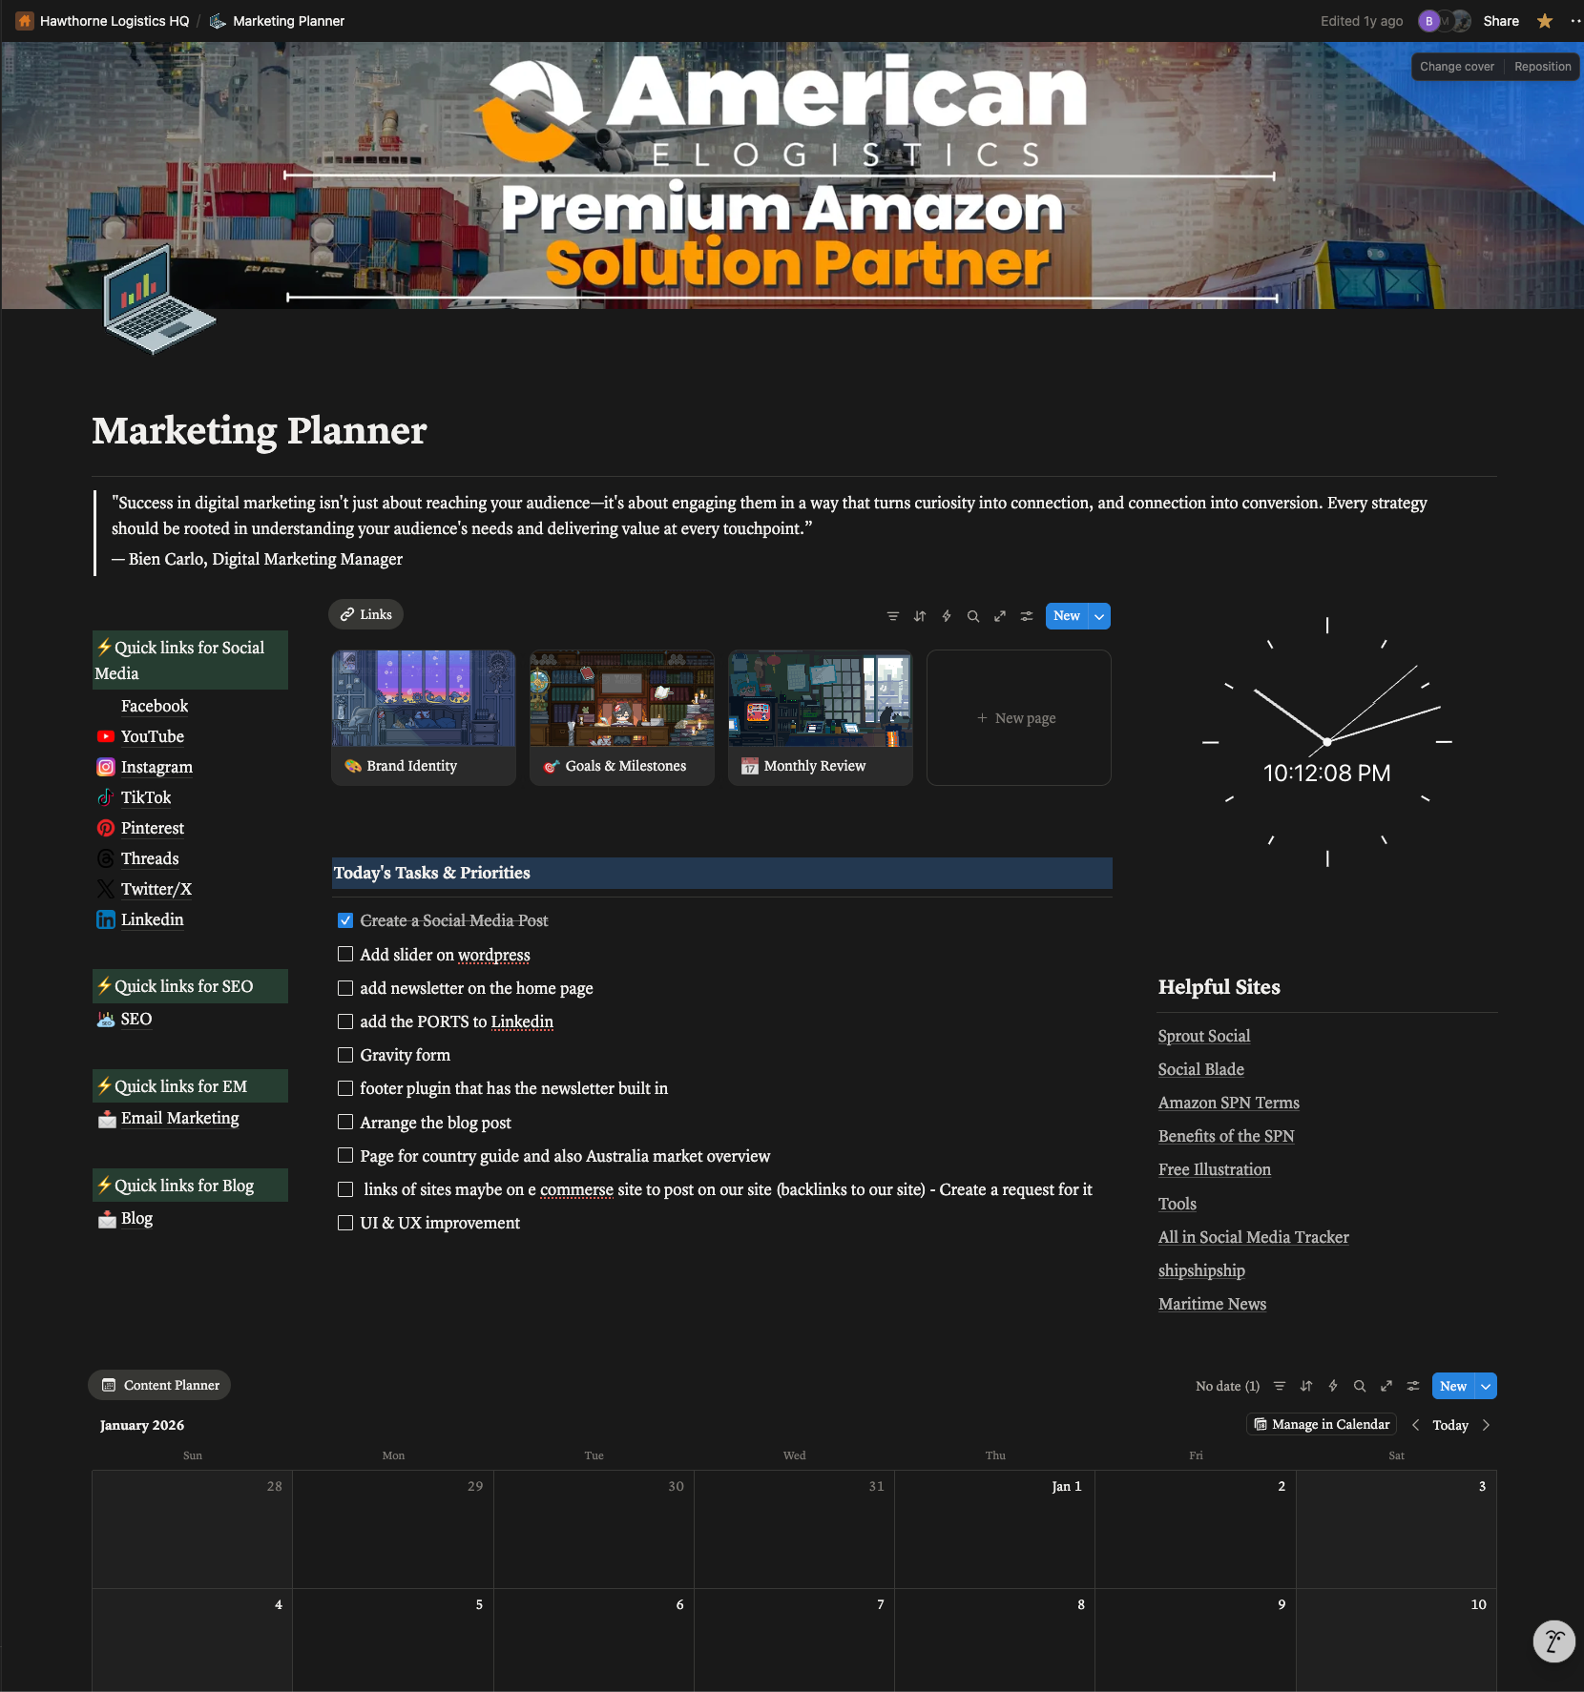The width and height of the screenshot is (1584, 1692).
Task: Click the sort icon in Content Planner toolbar
Action: [x=1306, y=1386]
